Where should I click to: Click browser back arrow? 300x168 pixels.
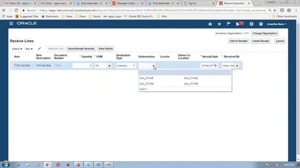click(4, 10)
